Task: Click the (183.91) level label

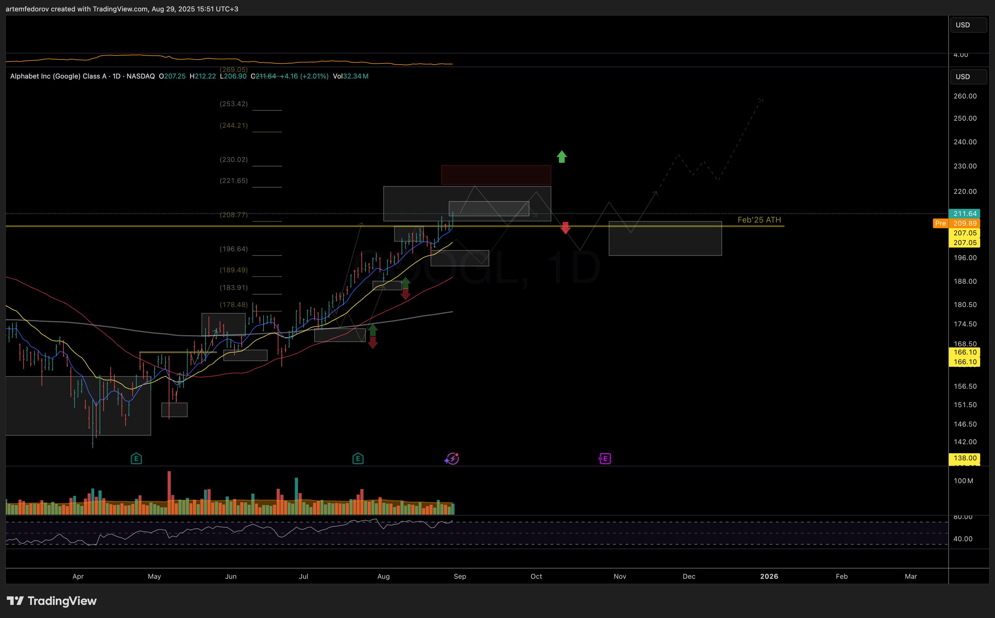Action: (x=234, y=288)
